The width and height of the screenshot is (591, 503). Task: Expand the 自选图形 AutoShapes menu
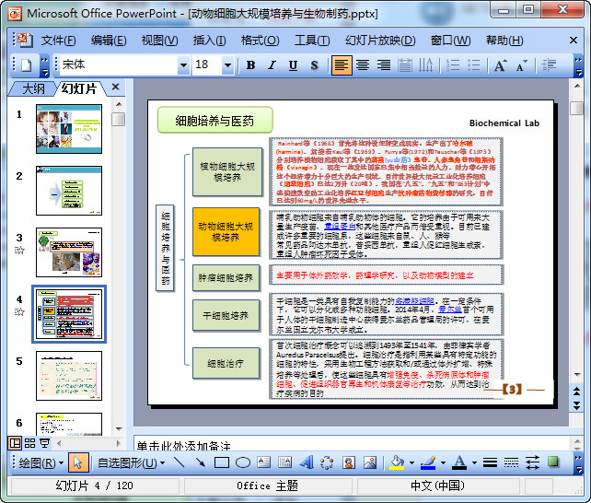127,462
